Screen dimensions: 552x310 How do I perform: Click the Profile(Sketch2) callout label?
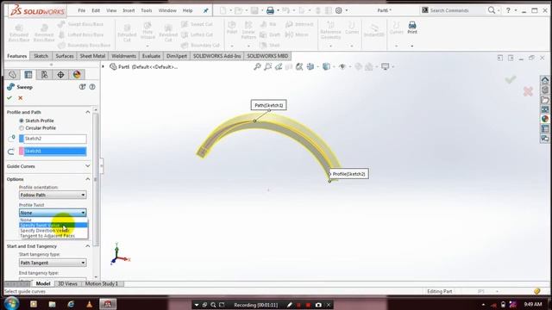(x=348, y=174)
